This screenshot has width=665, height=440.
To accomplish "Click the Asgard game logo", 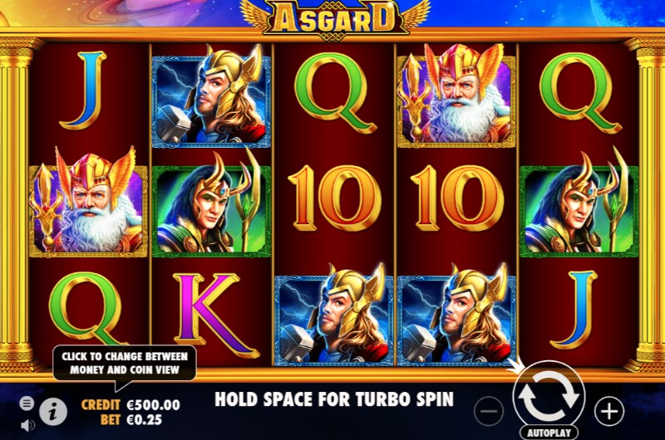I will point(335,18).
